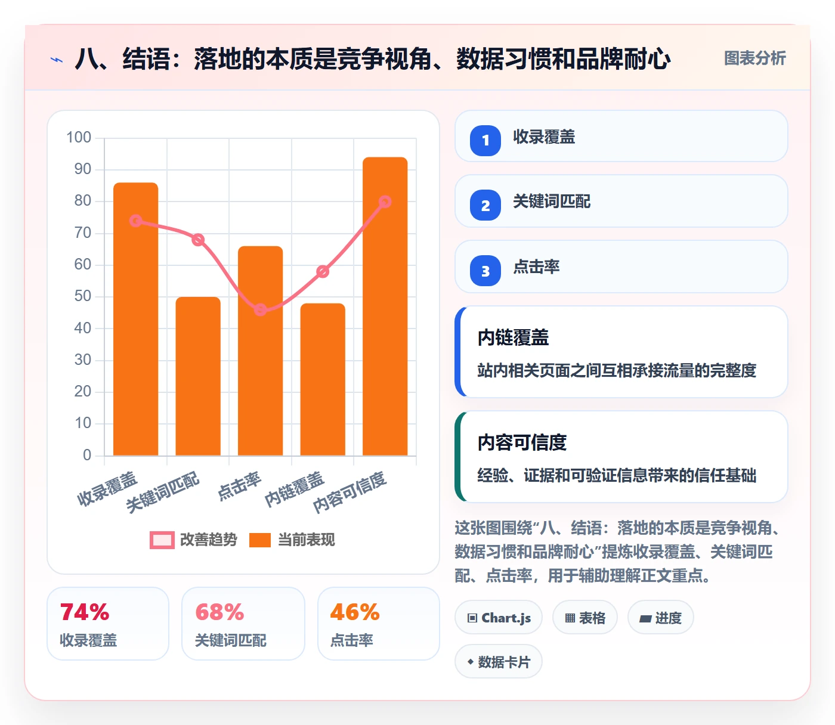Viewport: 835px width, 725px height.
Task: Open the 内容可信度 description card
Action: click(x=621, y=457)
